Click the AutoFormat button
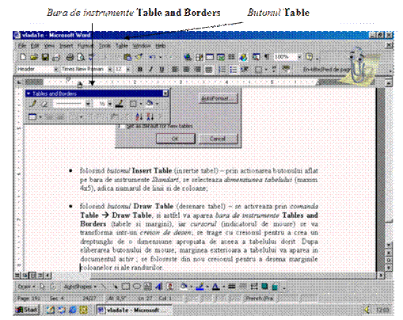The width and height of the screenshot is (403, 320). click(218, 98)
